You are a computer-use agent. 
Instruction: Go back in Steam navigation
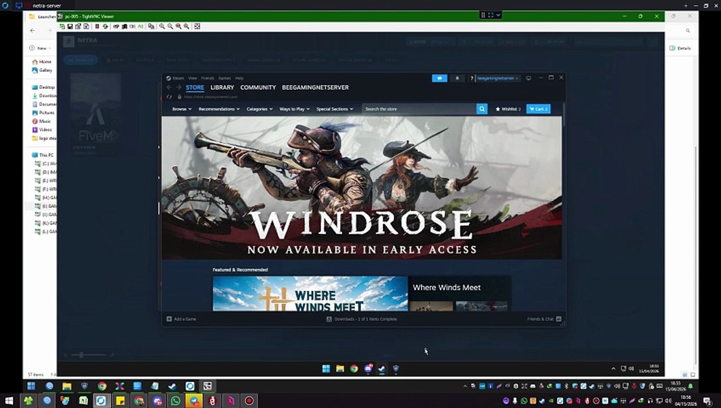pyautogui.click(x=168, y=87)
